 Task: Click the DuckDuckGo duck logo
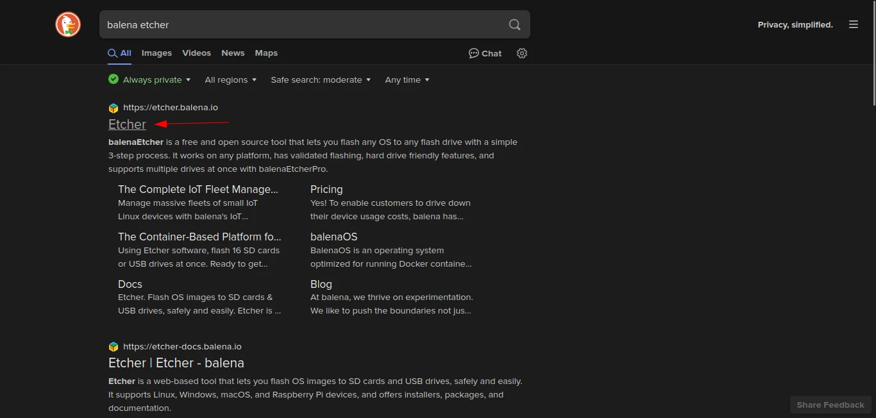[x=68, y=24]
